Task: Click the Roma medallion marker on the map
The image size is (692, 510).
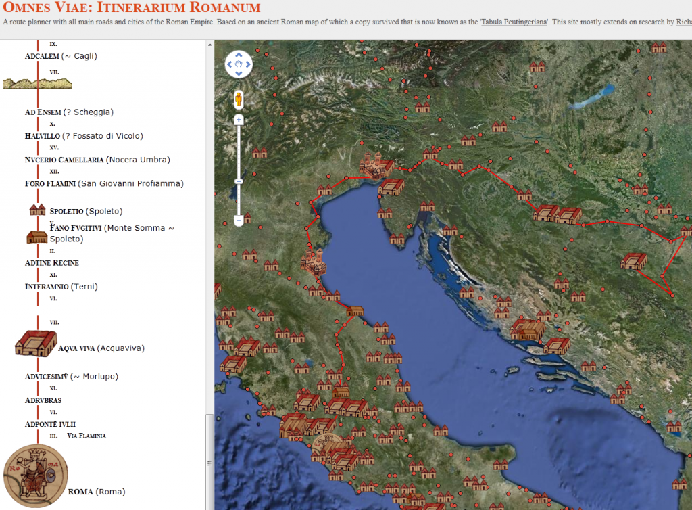Action: (326, 444)
